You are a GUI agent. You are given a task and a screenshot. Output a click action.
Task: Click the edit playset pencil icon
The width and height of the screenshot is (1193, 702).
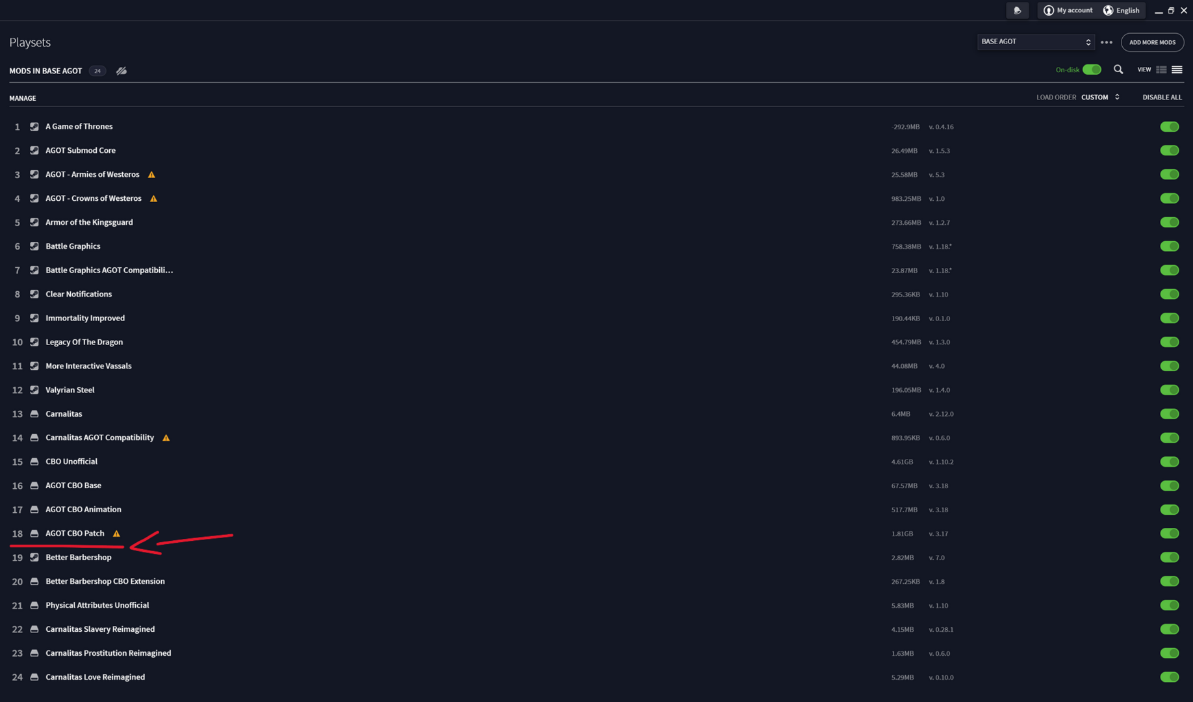tap(122, 71)
